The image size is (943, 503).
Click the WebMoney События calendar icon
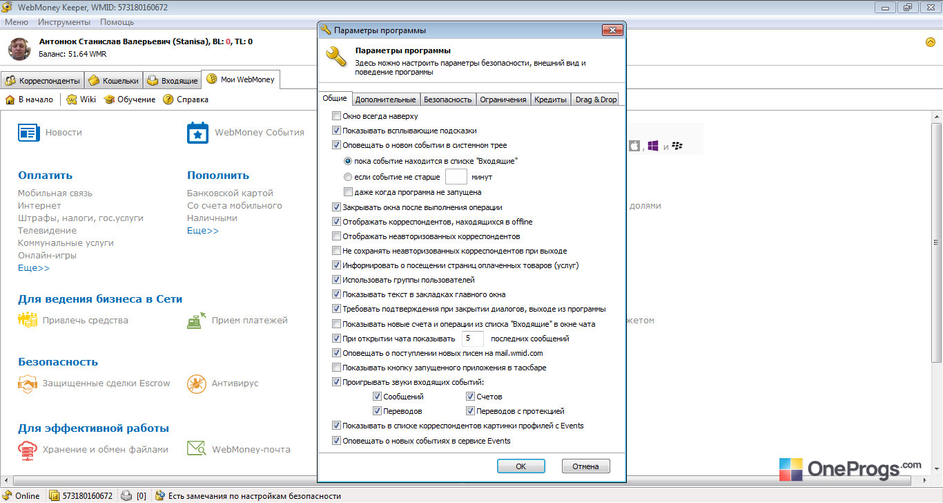coord(198,133)
